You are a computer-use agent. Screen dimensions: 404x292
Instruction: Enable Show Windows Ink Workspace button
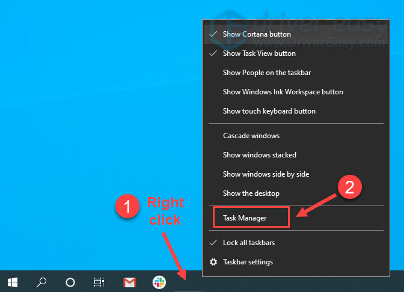click(283, 92)
